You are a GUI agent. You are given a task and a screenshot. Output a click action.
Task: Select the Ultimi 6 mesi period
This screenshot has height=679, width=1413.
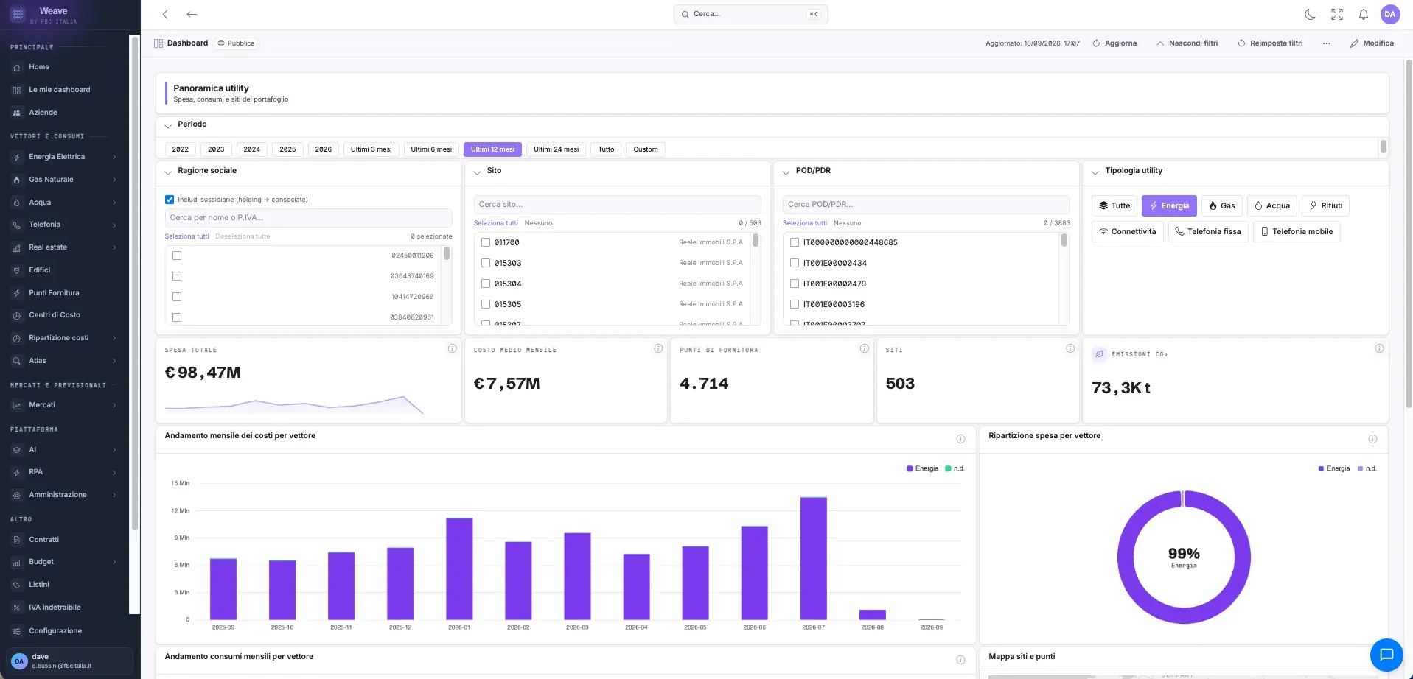pyautogui.click(x=431, y=149)
